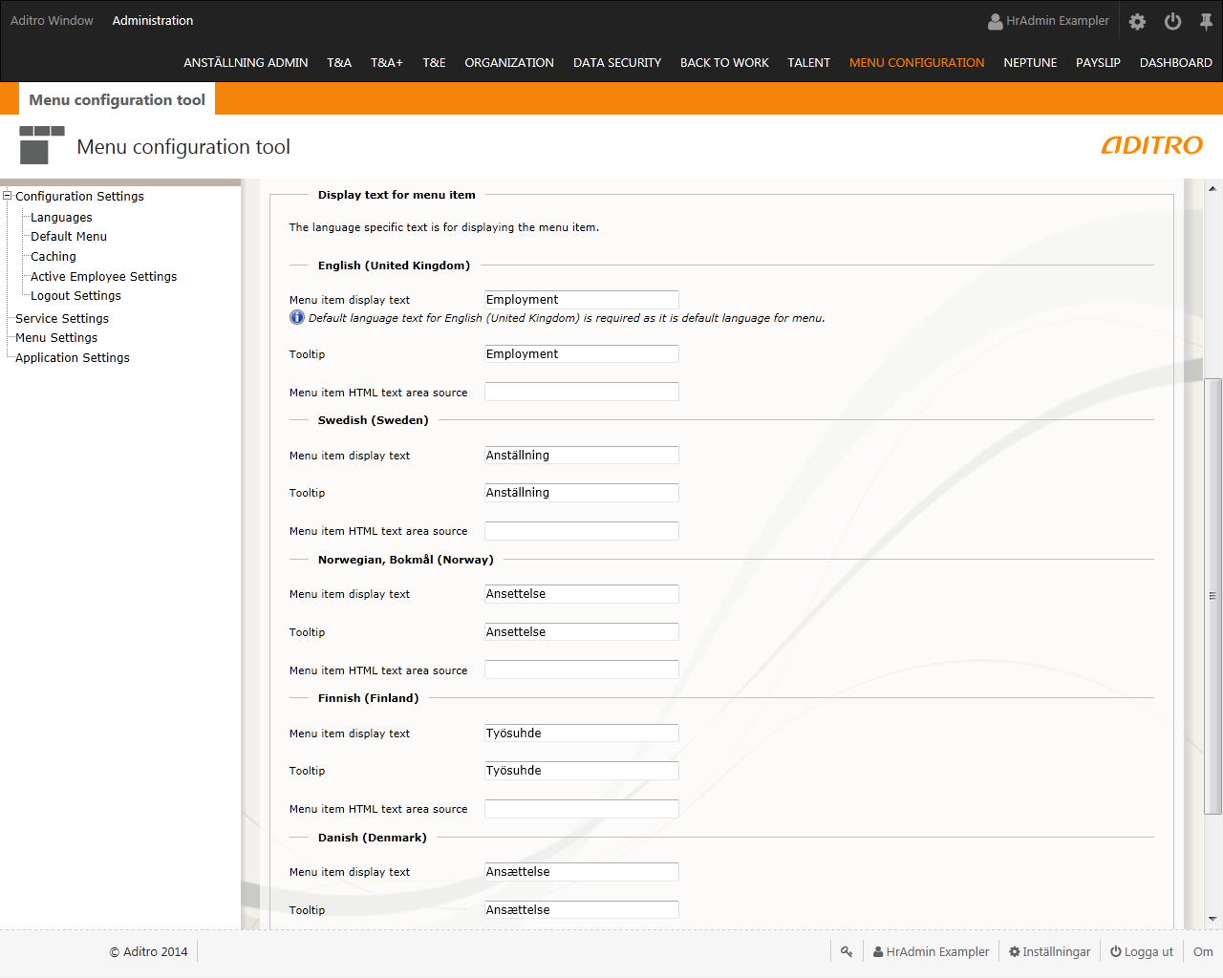Open the BACK TO WORK menu
This screenshot has width=1223, height=978.
pos(724,63)
